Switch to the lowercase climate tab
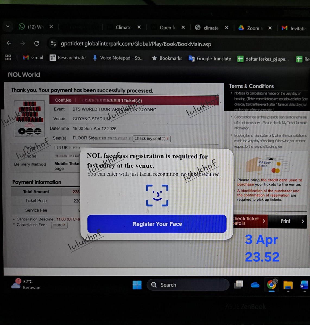The width and height of the screenshot is (310, 325). click(x=207, y=28)
